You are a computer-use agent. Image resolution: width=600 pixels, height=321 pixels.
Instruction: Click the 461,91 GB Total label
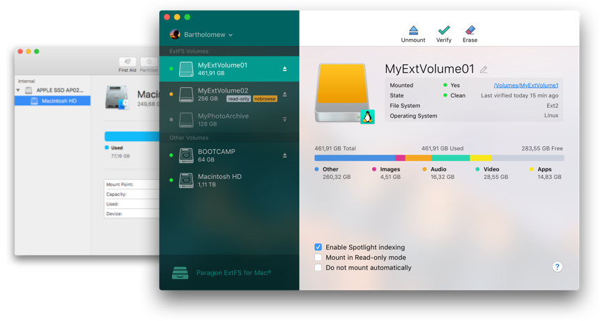[x=335, y=148]
